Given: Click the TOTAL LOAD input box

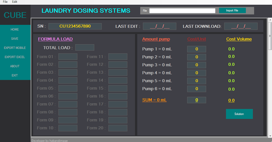Looking at the screenshot, I should pyautogui.click(x=85, y=48).
